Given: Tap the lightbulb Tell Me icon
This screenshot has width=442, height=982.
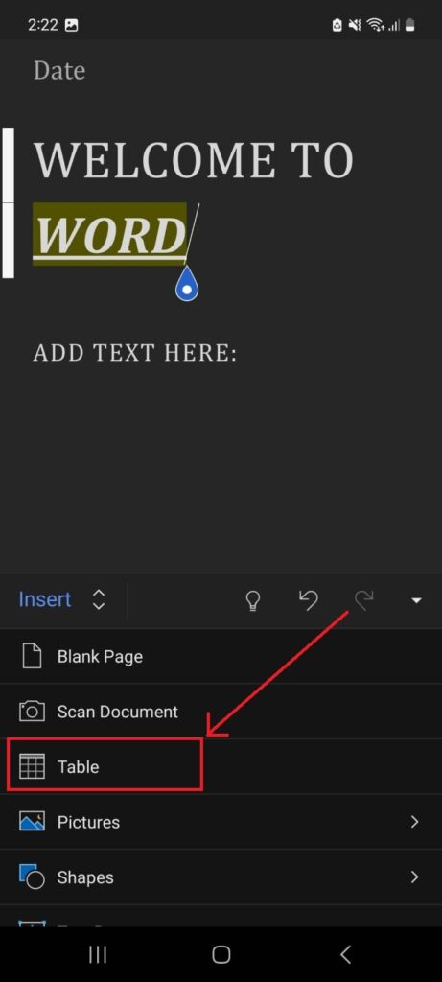Looking at the screenshot, I should click(x=252, y=600).
